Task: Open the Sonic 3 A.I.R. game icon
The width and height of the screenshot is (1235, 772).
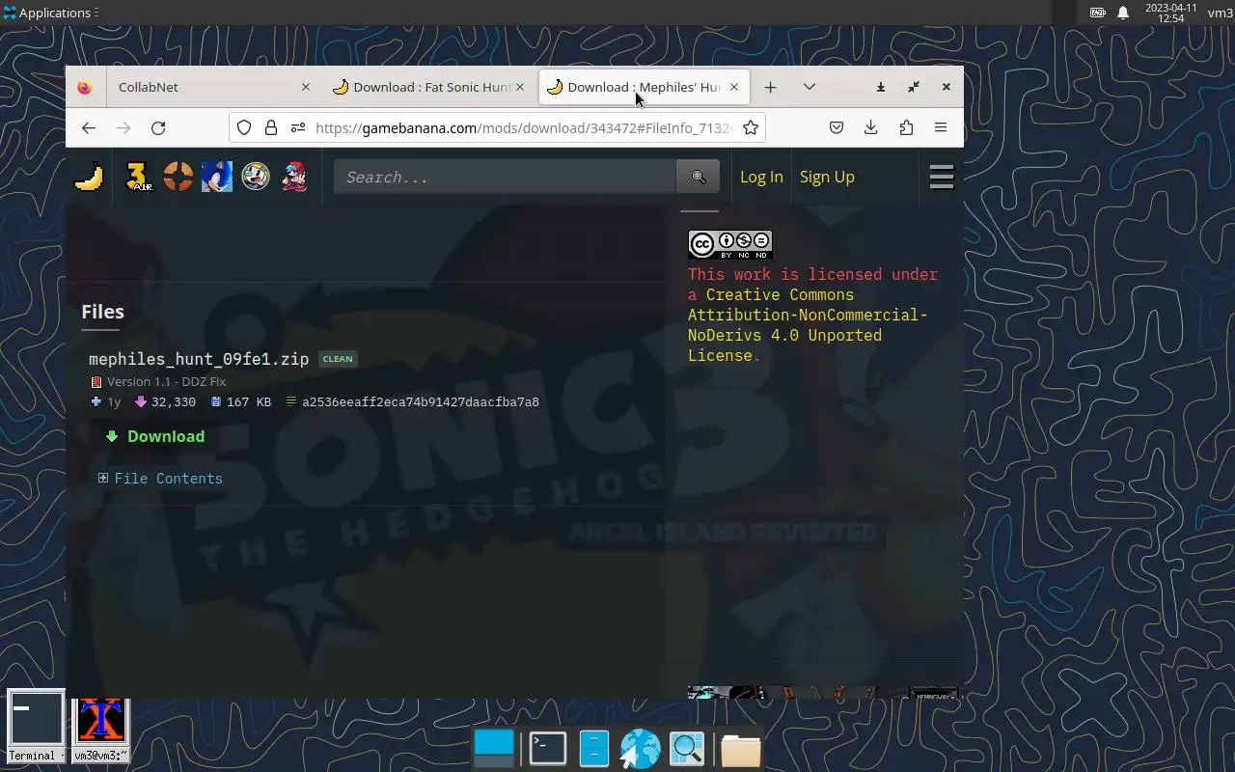Action: tap(140, 177)
